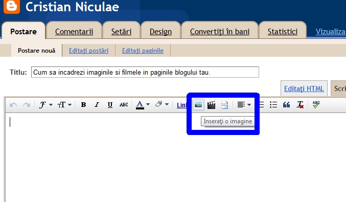Screen dimensions: 346x202
Task: Insert a jump break icon
Action: click(224, 105)
